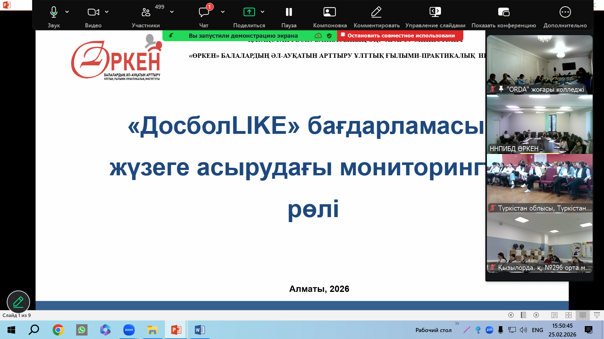Click the Рабочий стол toolbar label
The width and height of the screenshot is (604, 339).
pyautogui.click(x=433, y=330)
